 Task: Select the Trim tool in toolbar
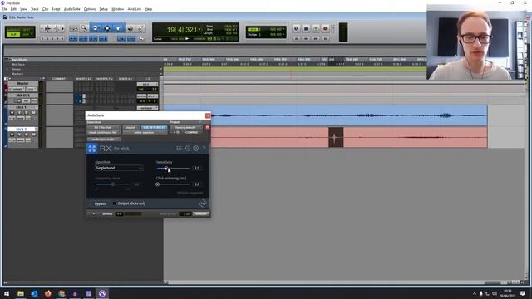(96, 29)
